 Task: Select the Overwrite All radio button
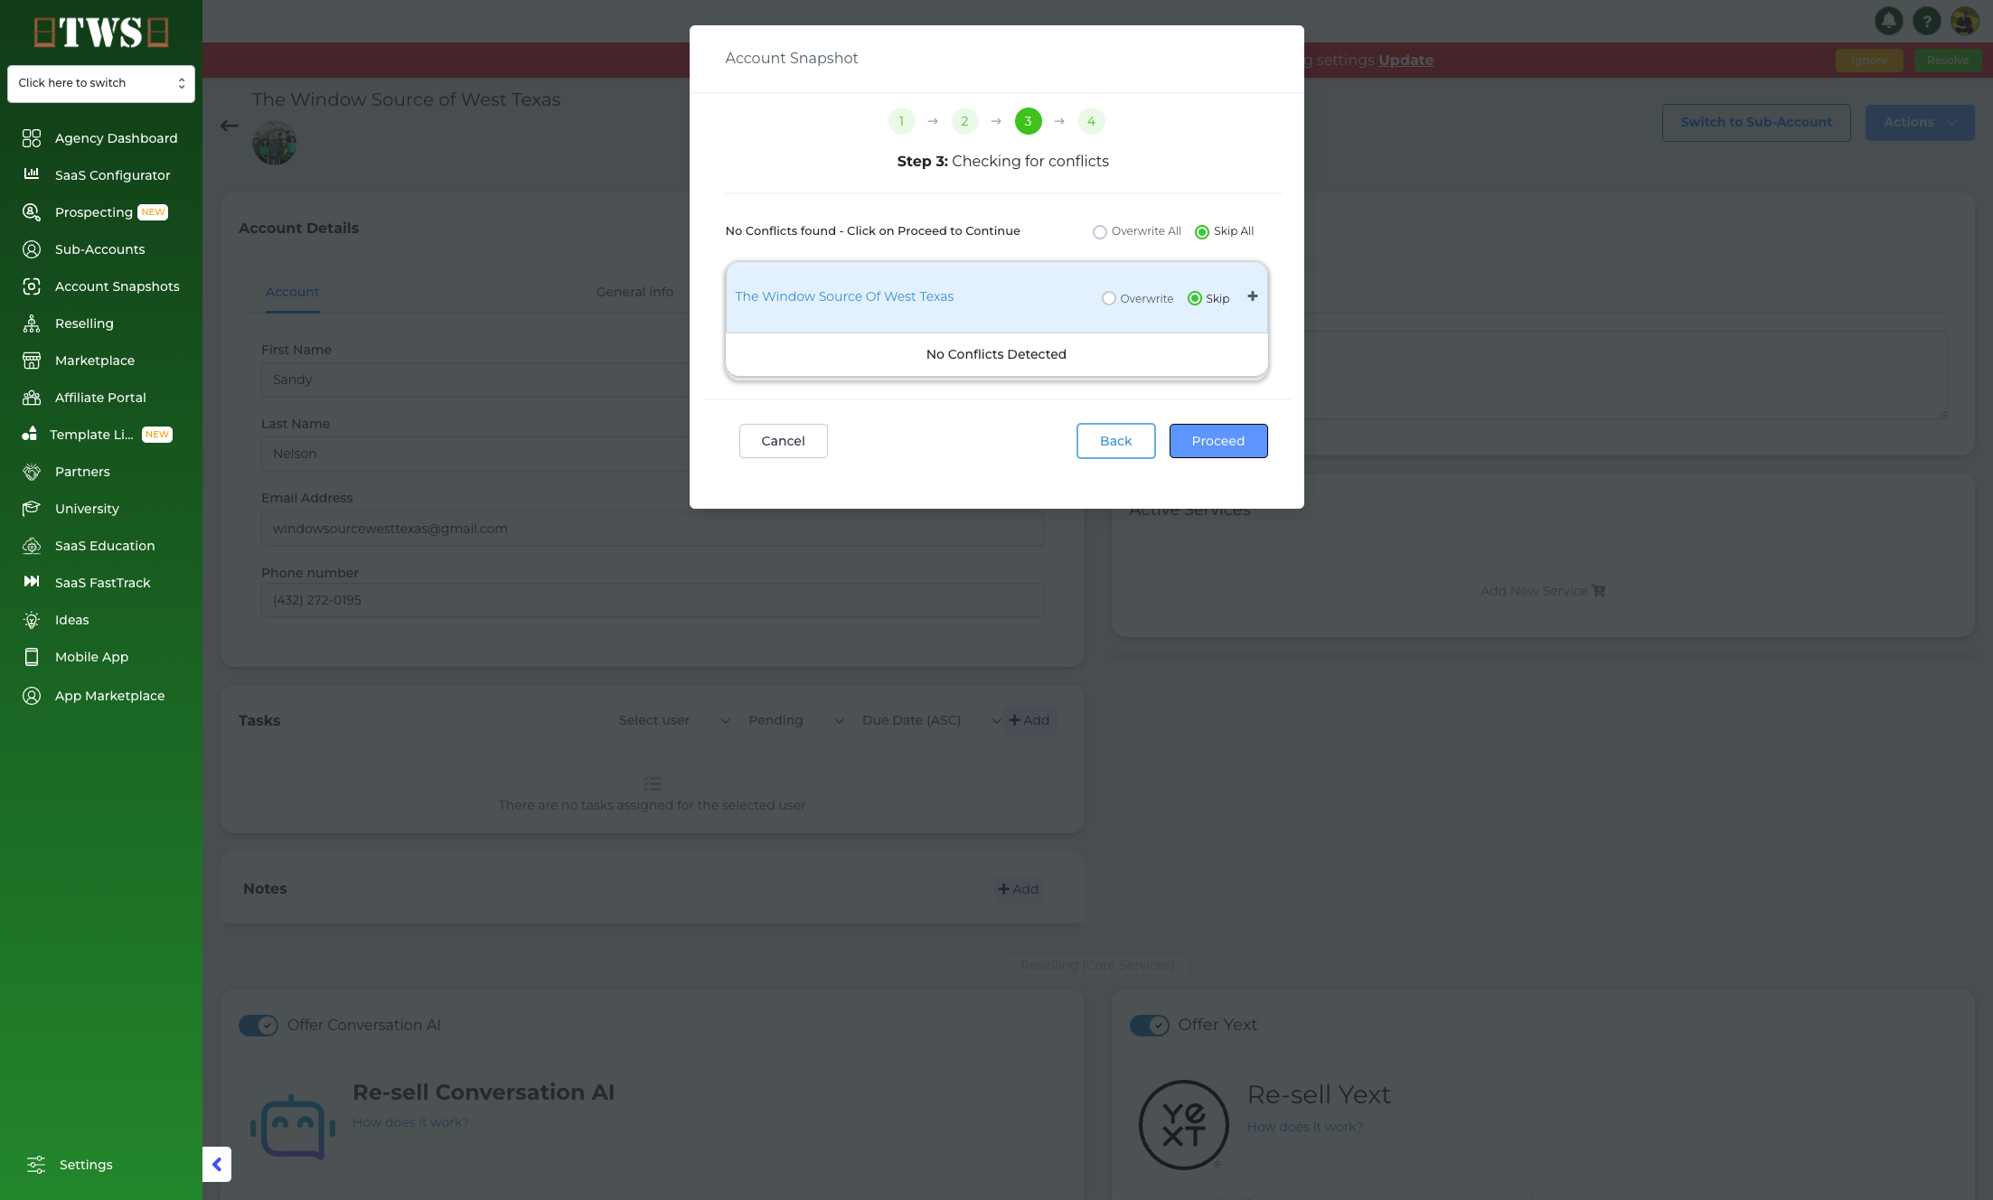1100,232
